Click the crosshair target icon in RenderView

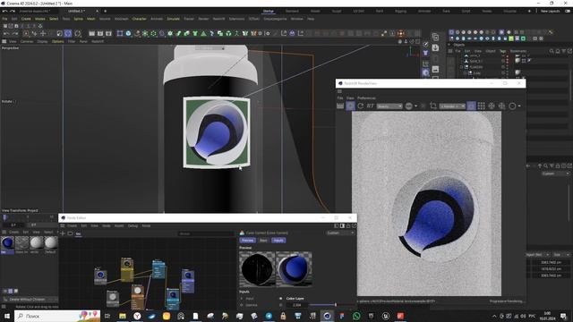tap(492, 106)
